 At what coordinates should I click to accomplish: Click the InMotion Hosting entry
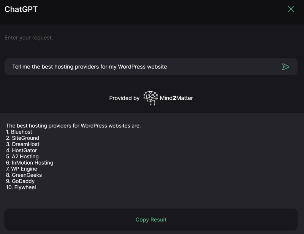(29, 163)
